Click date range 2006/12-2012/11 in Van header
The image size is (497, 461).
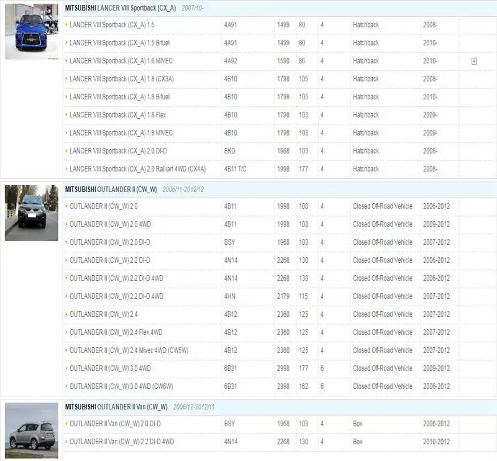tap(194, 407)
